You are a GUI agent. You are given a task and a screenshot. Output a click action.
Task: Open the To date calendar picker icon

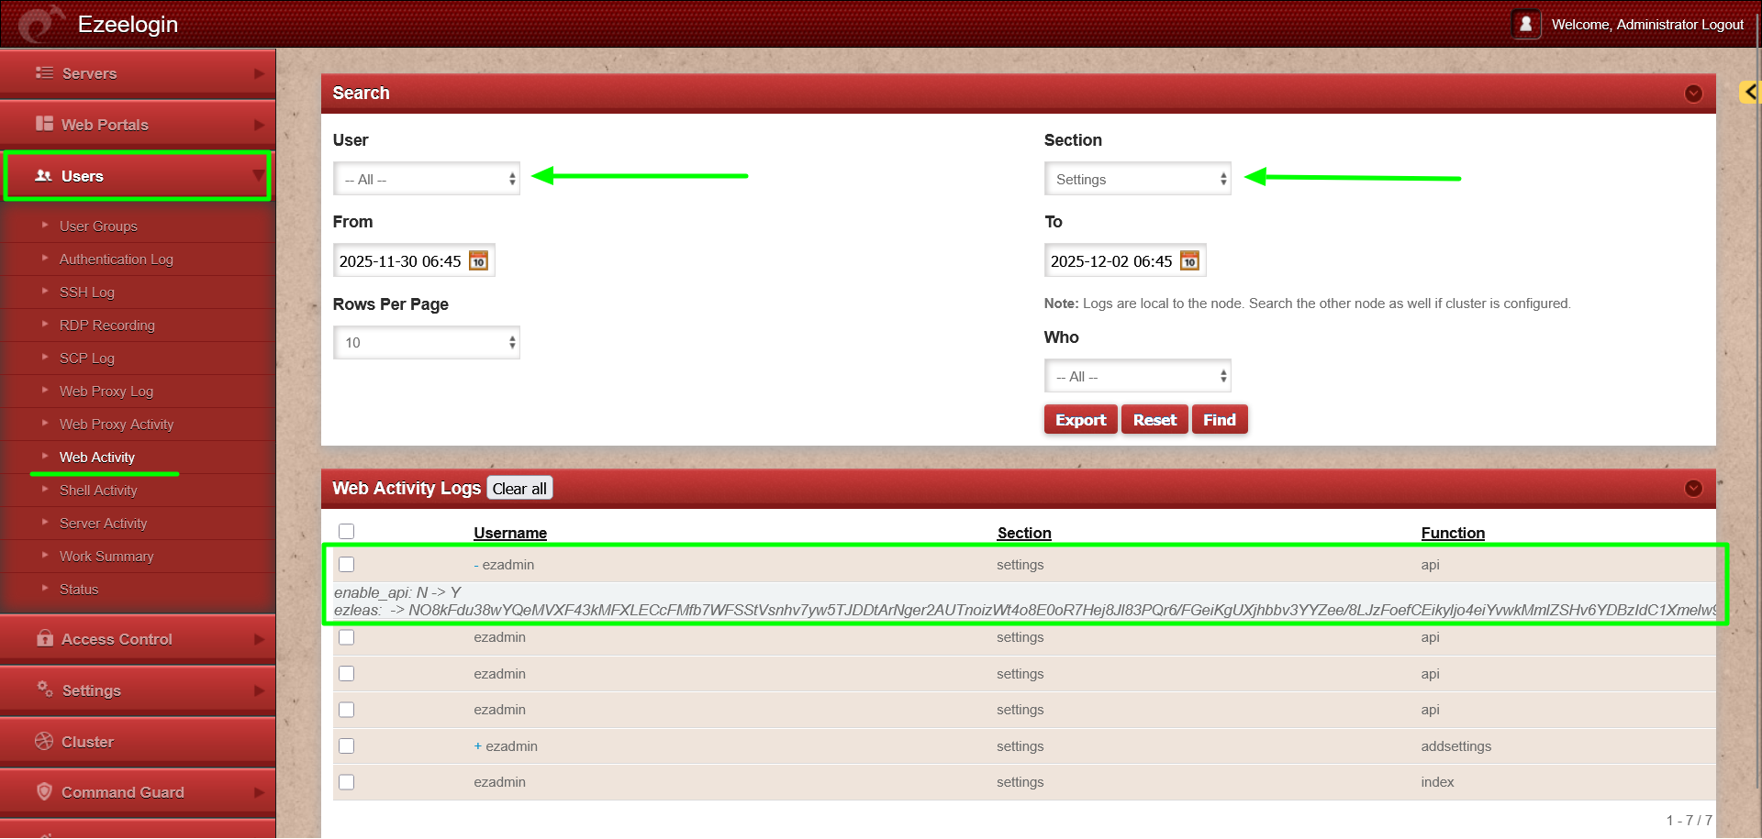click(x=1189, y=261)
